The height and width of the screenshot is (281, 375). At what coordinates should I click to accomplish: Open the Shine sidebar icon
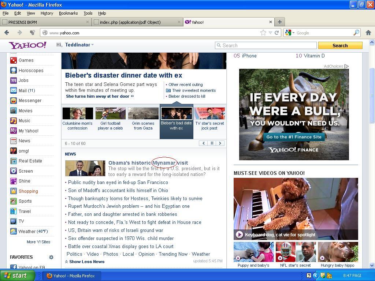pos(14,181)
